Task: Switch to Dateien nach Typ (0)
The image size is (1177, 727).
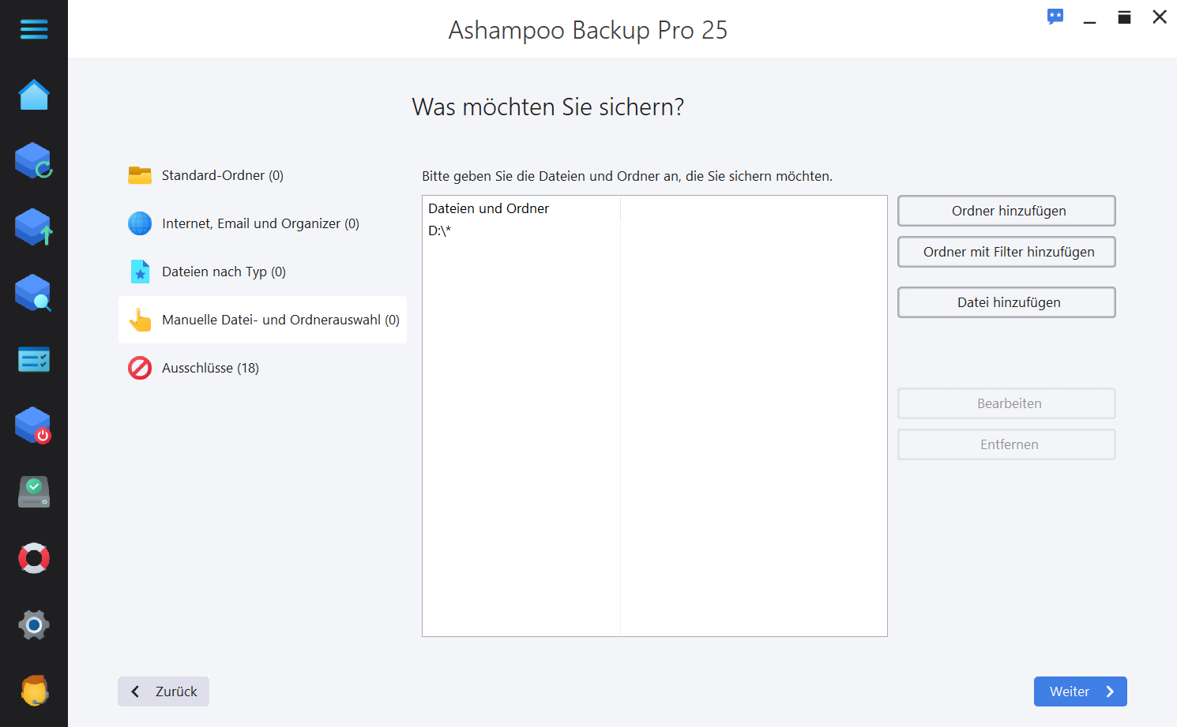Action: tap(262, 272)
